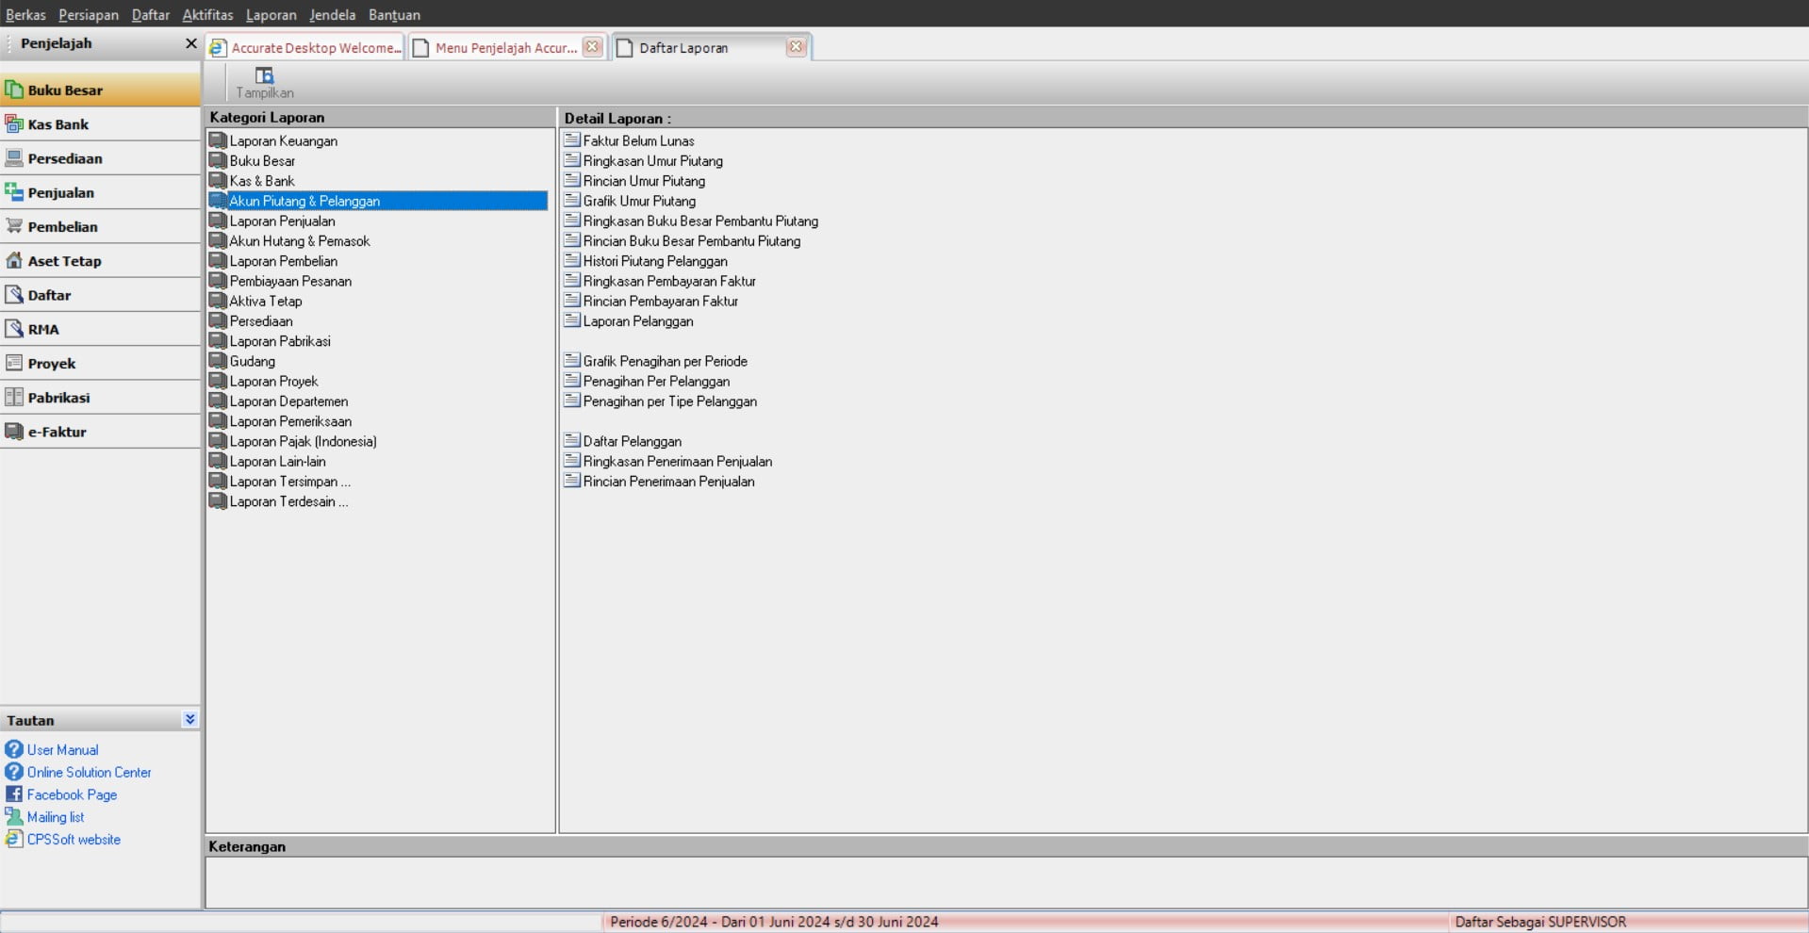Screen dimensions: 1809x933
Task: Choose Laporan Pajak (Indonesia) category
Action: point(303,442)
